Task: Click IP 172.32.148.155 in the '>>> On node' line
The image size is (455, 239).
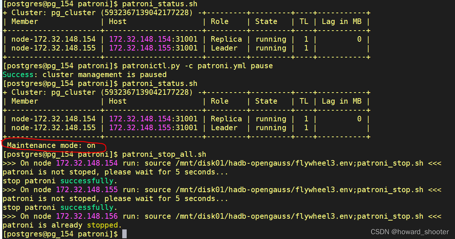Action: point(87,190)
